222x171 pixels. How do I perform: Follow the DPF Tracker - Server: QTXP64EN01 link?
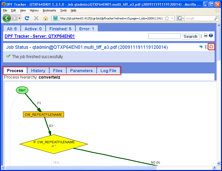click(40, 36)
